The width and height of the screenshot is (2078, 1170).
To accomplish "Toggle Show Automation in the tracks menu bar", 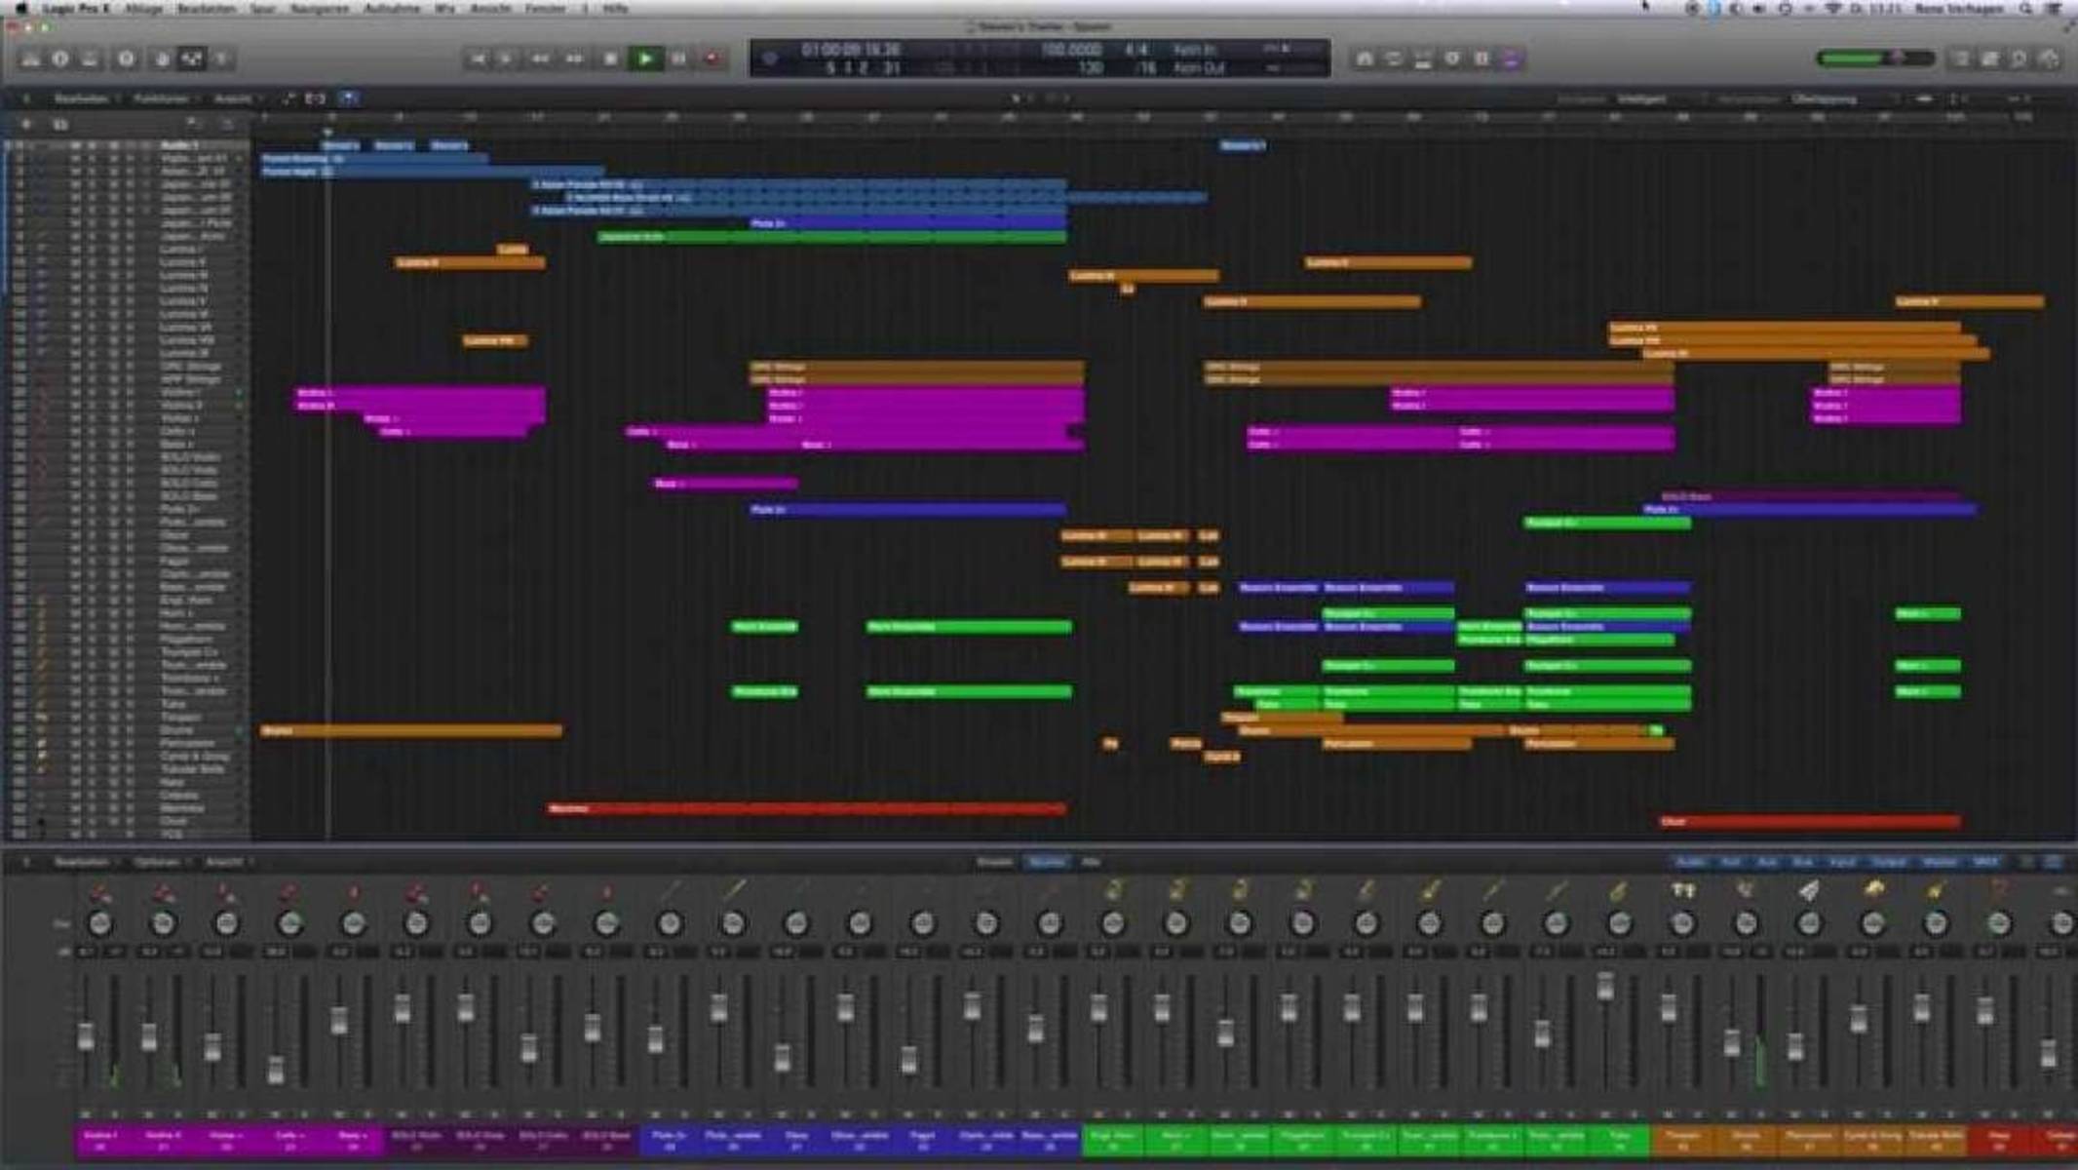I will 289,98.
